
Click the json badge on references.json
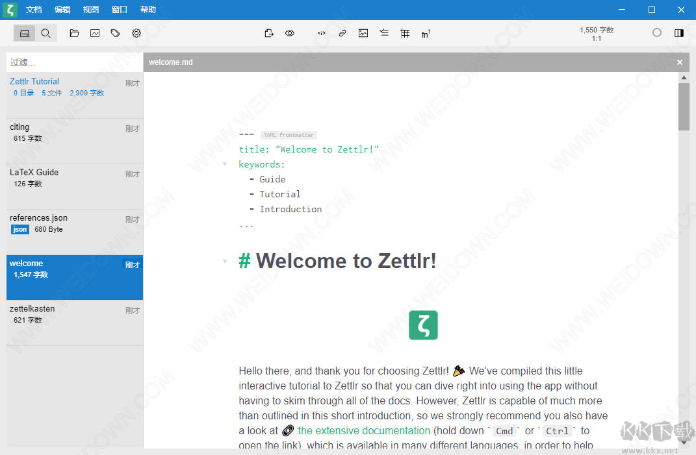19,229
